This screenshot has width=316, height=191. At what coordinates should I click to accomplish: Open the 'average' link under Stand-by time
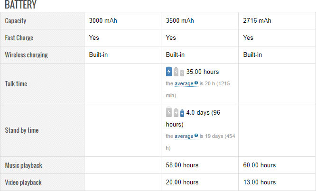click(184, 136)
